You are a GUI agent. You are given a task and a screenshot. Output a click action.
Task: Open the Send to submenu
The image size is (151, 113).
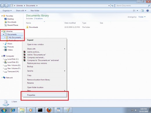pos(45,71)
